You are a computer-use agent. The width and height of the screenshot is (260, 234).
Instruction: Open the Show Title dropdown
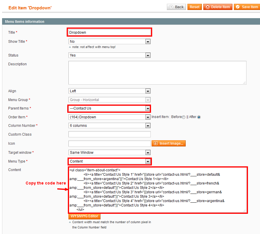point(110,42)
